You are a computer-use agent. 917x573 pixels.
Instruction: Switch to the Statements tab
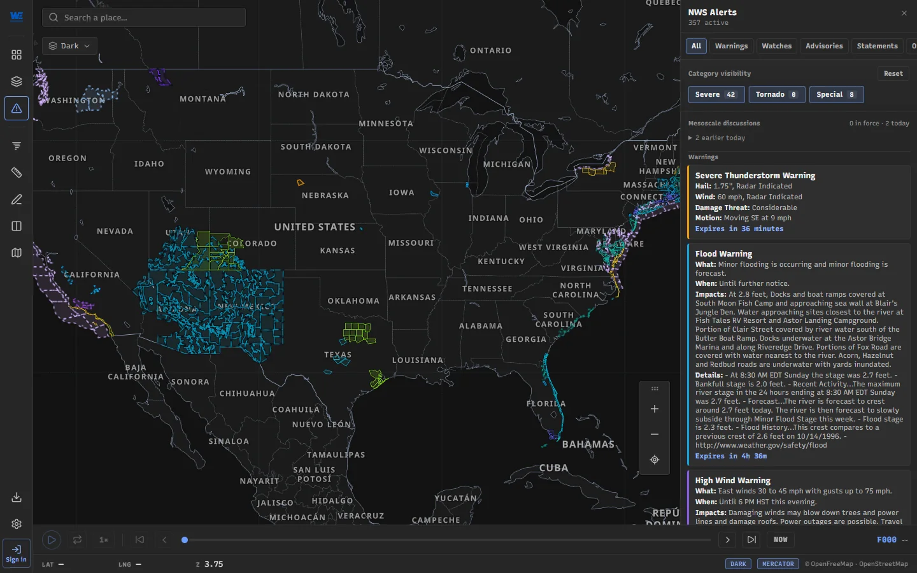(877, 46)
